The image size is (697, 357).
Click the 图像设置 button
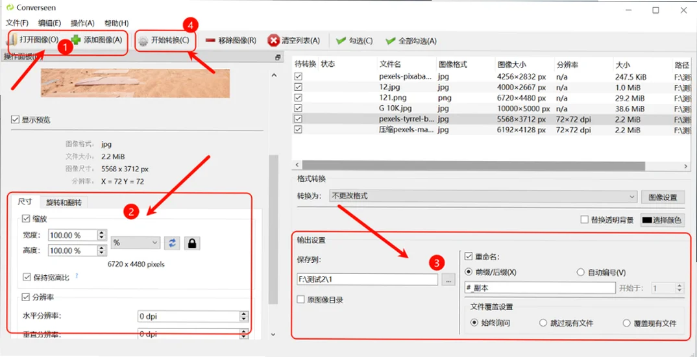pos(663,197)
